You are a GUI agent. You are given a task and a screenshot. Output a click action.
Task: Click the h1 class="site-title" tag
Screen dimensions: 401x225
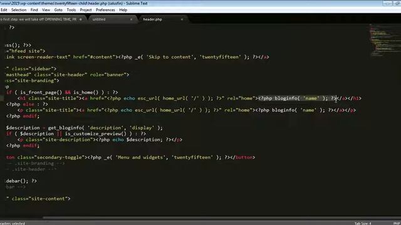[49, 99]
